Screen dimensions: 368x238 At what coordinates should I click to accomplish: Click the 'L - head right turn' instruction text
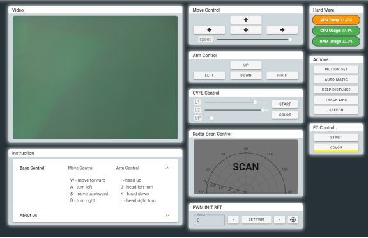pyautogui.click(x=138, y=201)
